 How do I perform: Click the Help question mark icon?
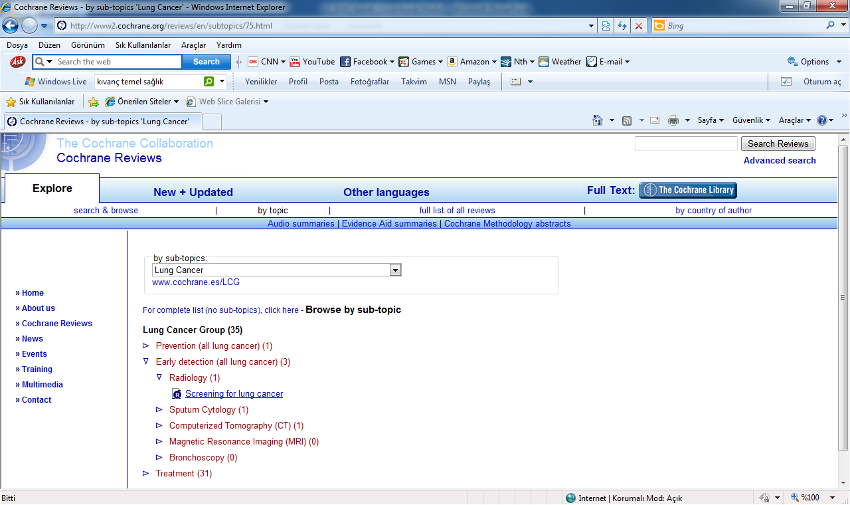click(822, 120)
